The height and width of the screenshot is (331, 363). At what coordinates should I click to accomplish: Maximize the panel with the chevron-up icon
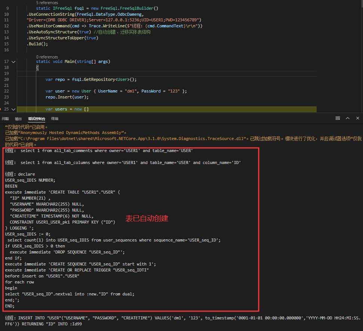(x=348, y=118)
